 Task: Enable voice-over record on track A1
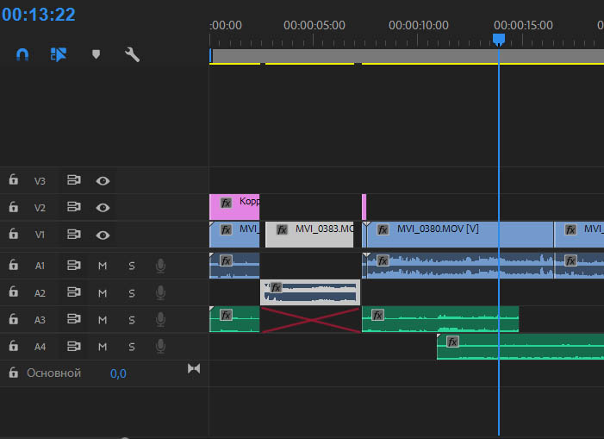pos(160,266)
